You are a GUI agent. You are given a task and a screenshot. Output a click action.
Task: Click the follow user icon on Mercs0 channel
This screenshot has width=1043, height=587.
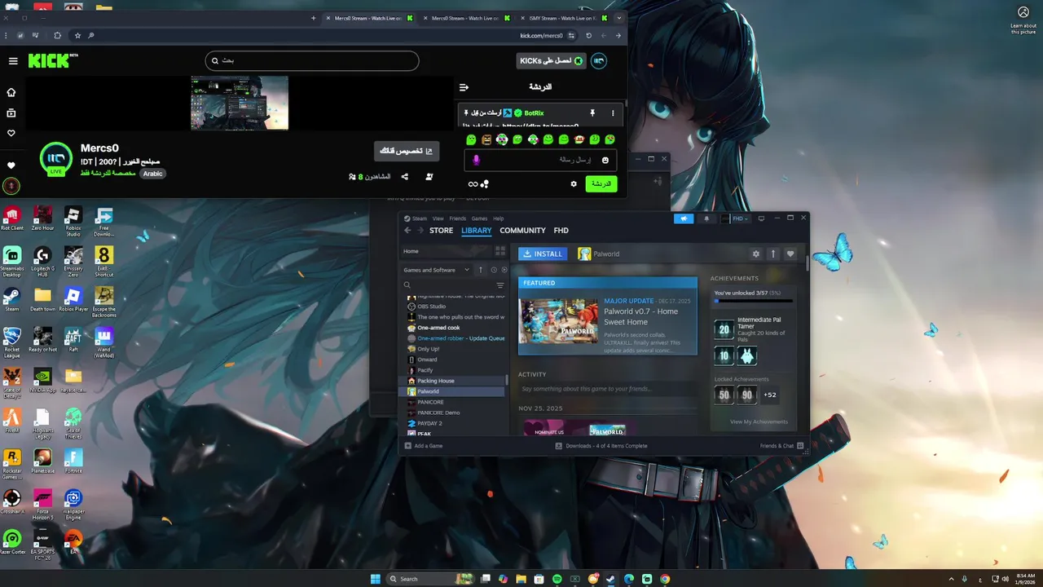pos(429,176)
